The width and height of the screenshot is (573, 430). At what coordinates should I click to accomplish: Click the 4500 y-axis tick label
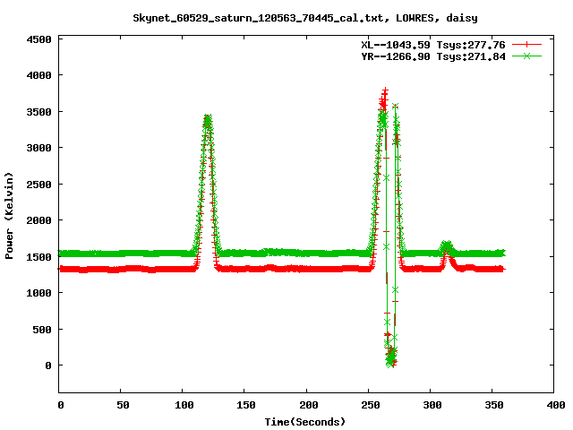[38, 39]
